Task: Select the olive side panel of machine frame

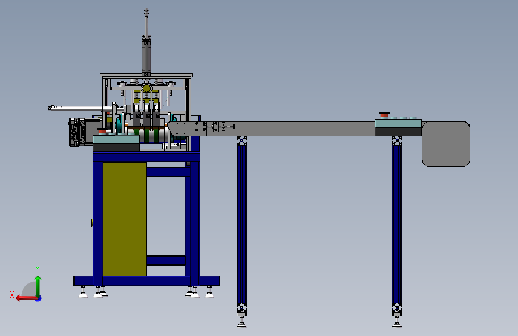Action: (x=124, y=219)
